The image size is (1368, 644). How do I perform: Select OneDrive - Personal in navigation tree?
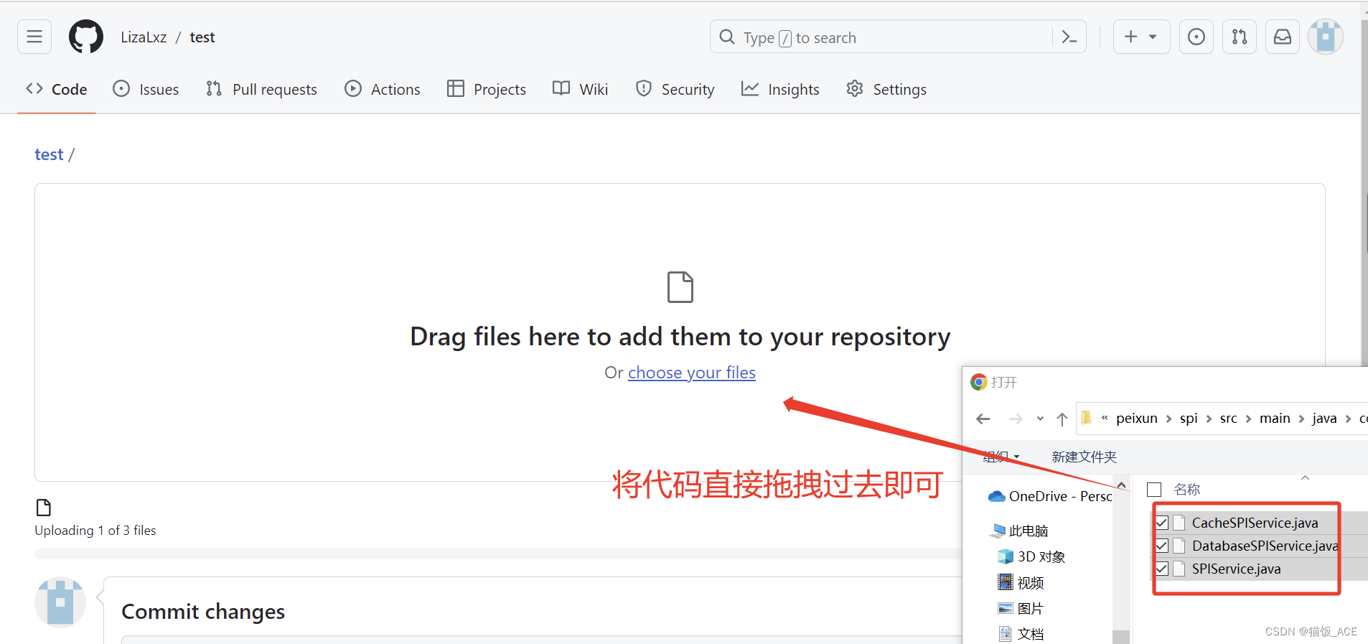(x=1050, y=496)
